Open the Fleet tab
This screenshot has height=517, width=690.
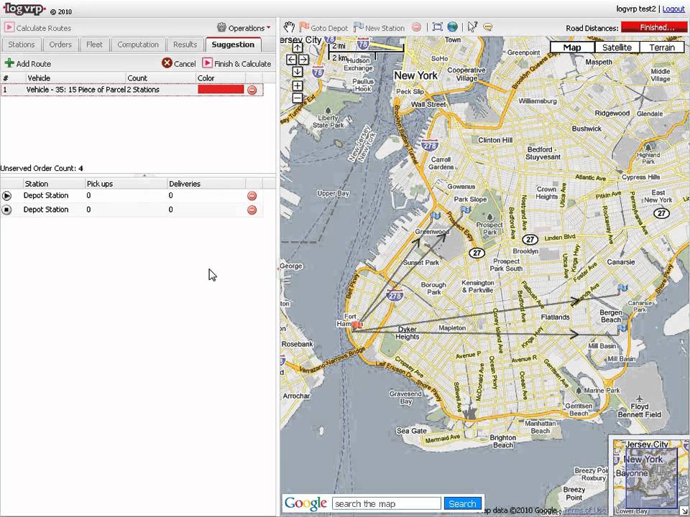tap(94, 45)
